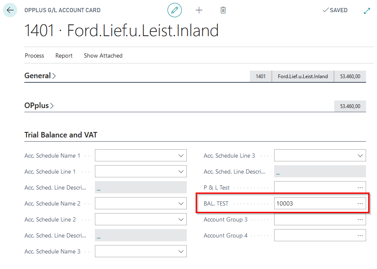Open lookup dots for Account Group 4
Viewport: 377px width, 269px height.
click(x=360, y=235)
